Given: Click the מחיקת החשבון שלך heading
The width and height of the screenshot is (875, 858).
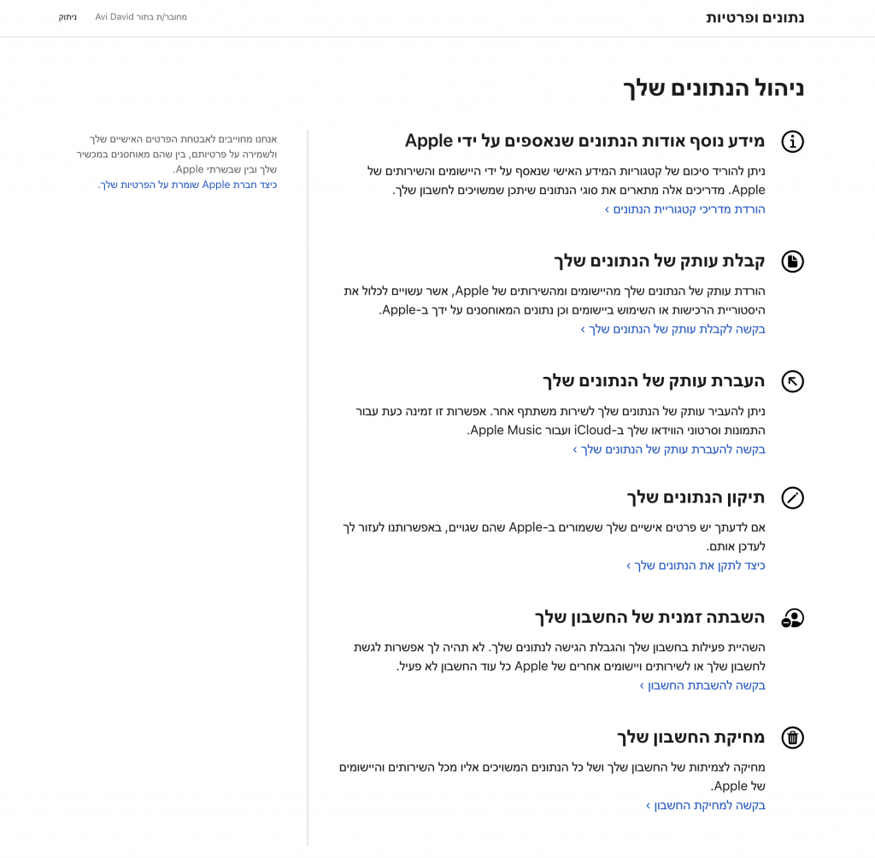Looking at the screenshot, I should 691,738.
